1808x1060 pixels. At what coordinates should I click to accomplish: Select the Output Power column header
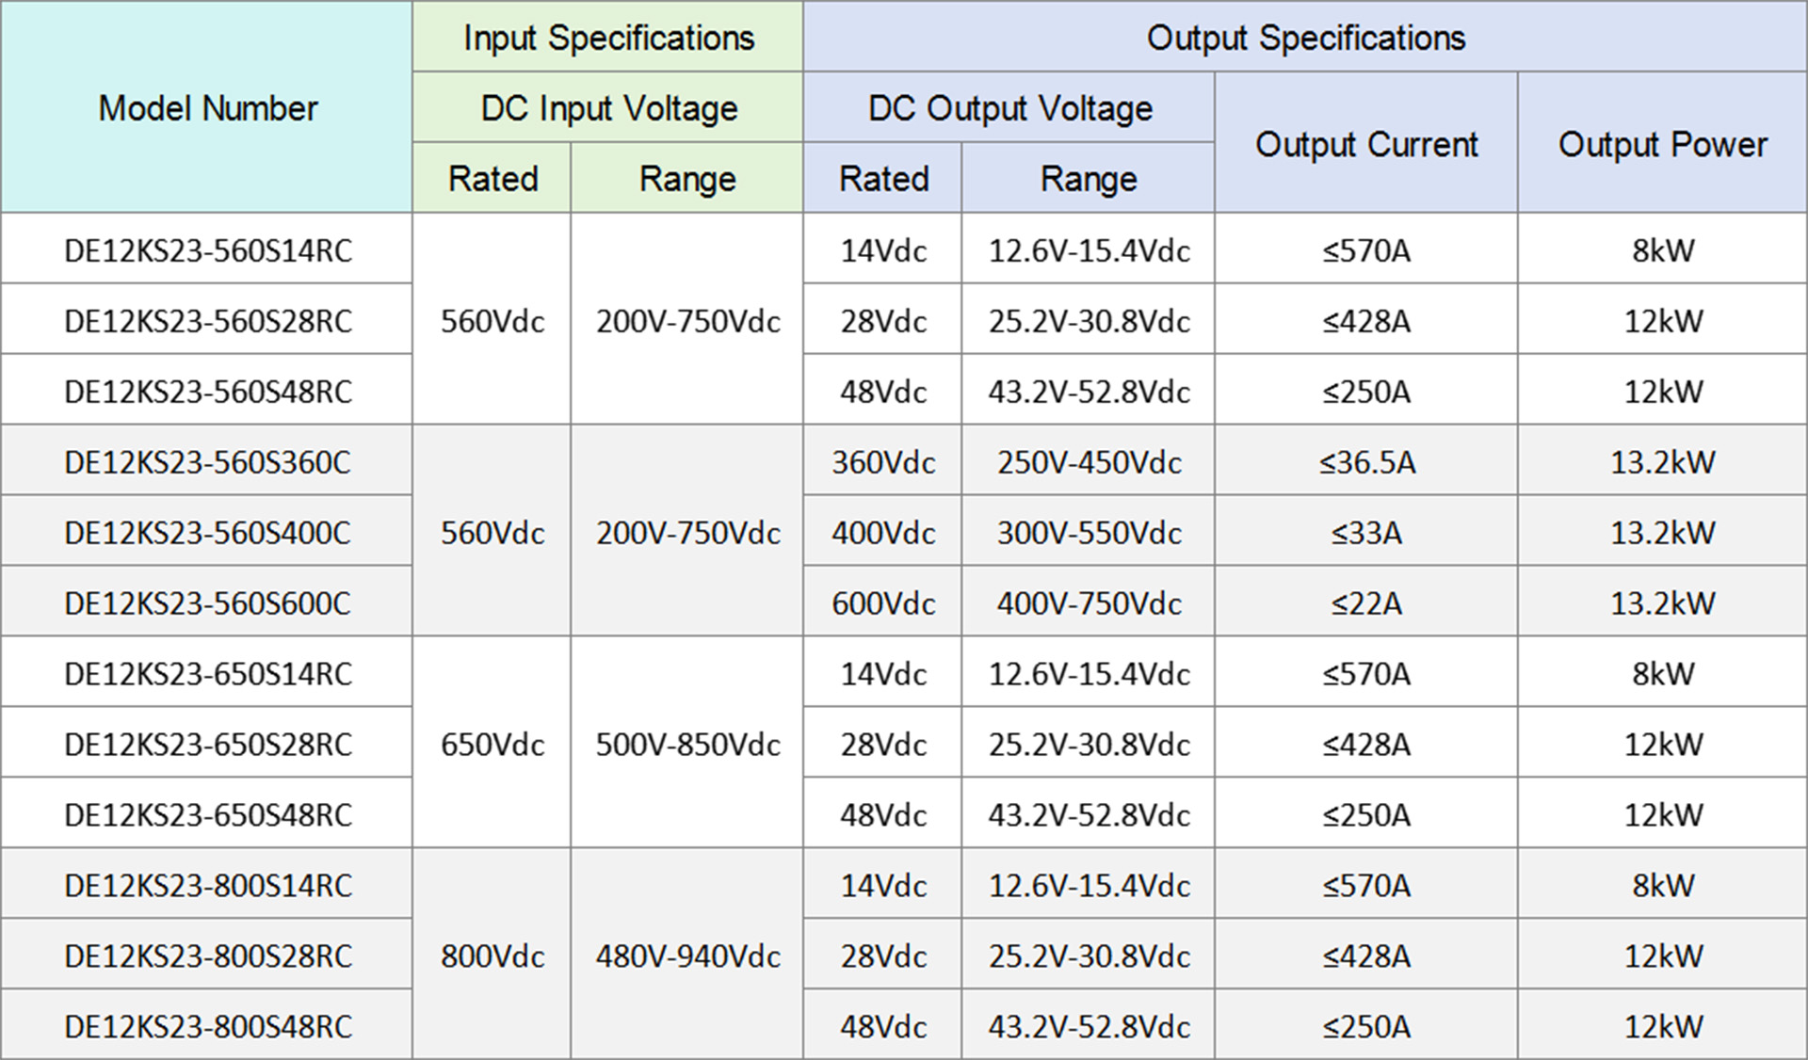coord(1662,144)
